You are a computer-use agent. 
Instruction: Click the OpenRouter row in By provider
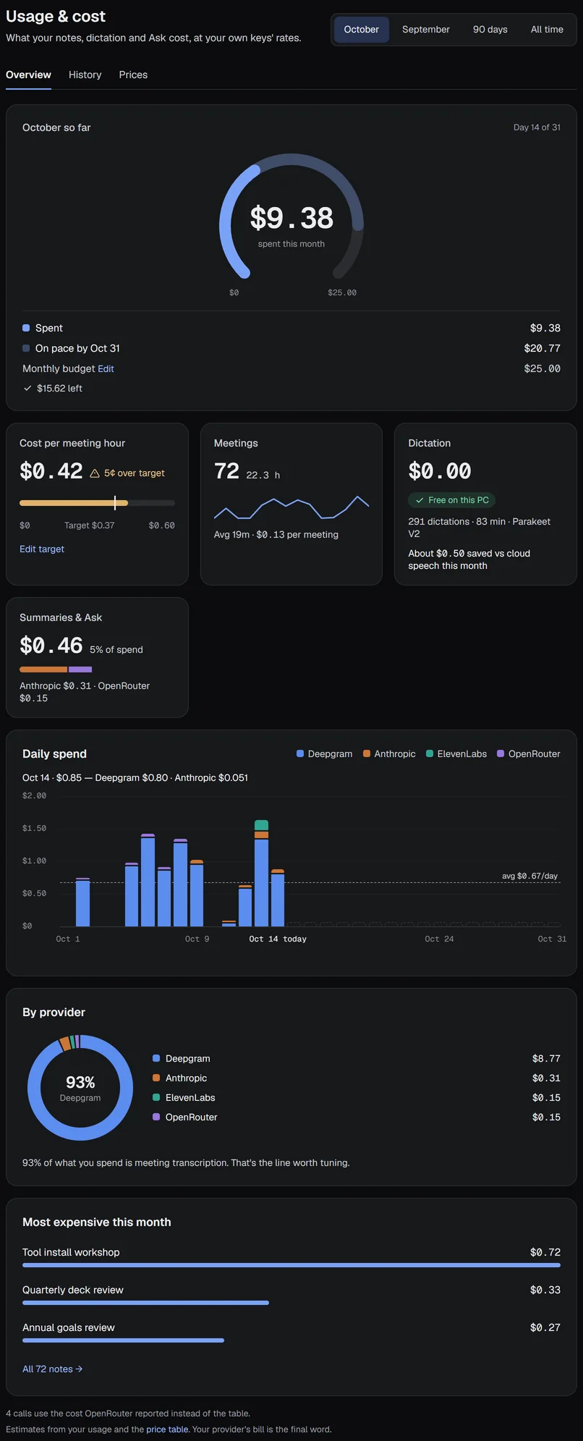click(x=357, y=1117)
